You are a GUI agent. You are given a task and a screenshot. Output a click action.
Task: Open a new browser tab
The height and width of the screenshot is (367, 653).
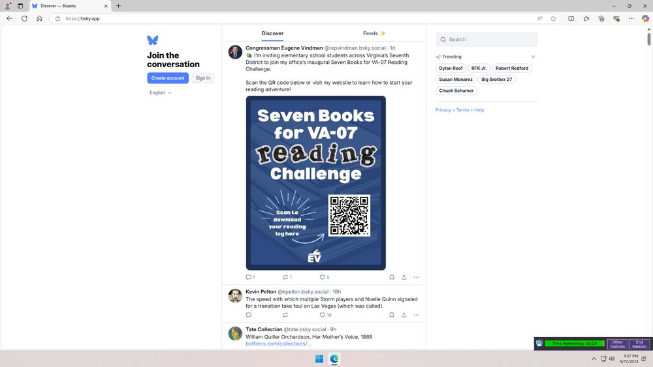118,6
